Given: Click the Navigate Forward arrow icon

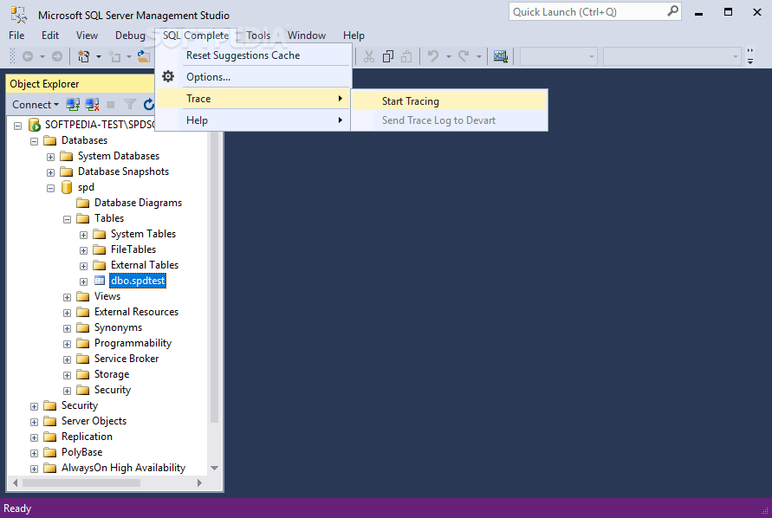Looking at the screenshot, I should (x=57, y=56).
